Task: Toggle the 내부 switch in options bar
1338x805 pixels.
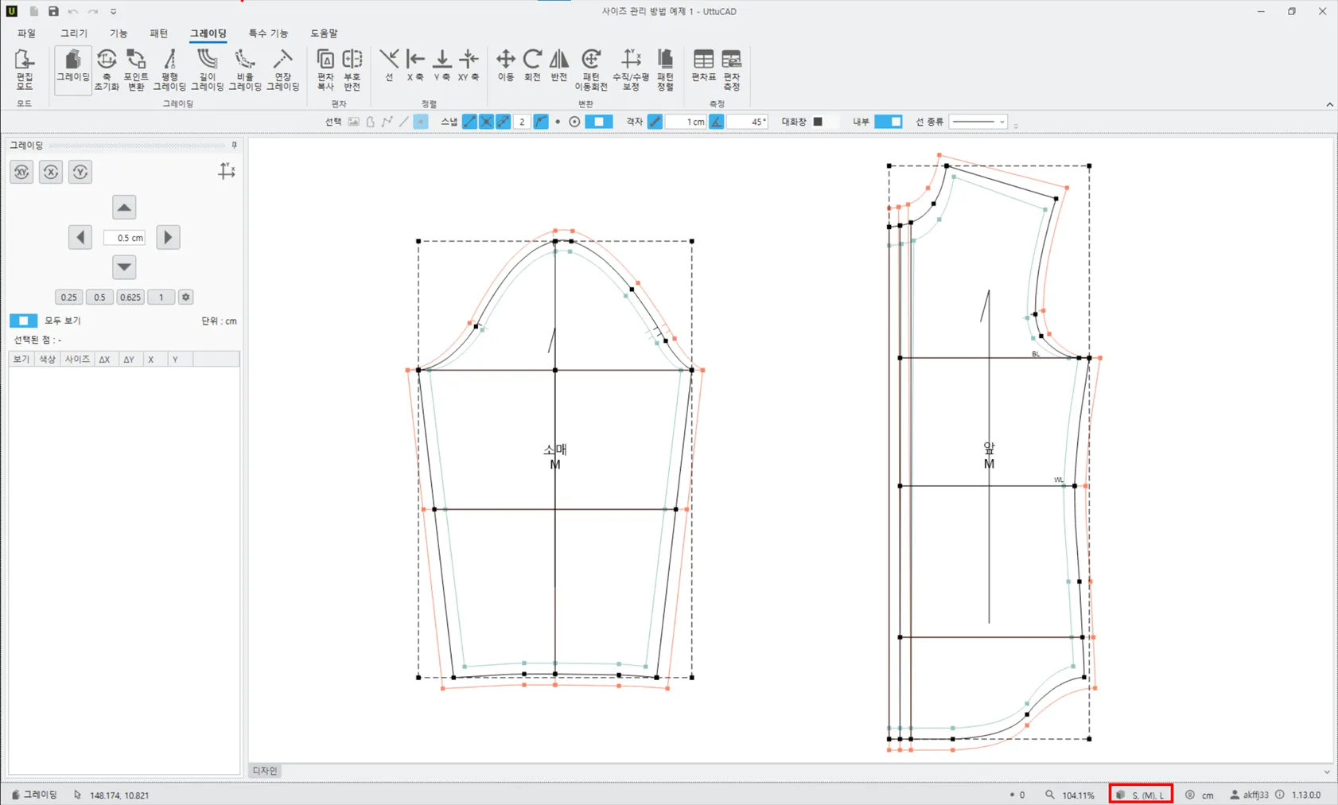Action: coord(888,122)
